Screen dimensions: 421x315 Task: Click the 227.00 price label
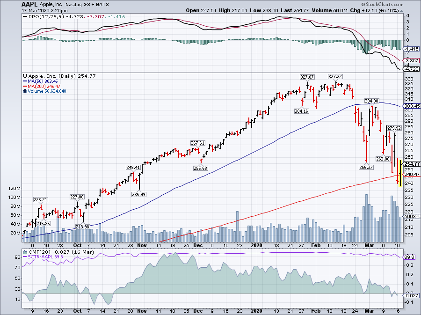77,197
